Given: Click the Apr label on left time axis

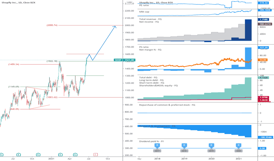Looking at the screenshot, I should [70, 159].
